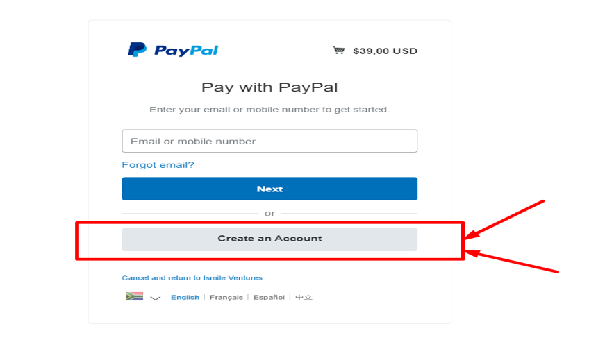Switch language to Français
Image resolution: width=589 pixels, height=351 pixels.
[226, 298]
